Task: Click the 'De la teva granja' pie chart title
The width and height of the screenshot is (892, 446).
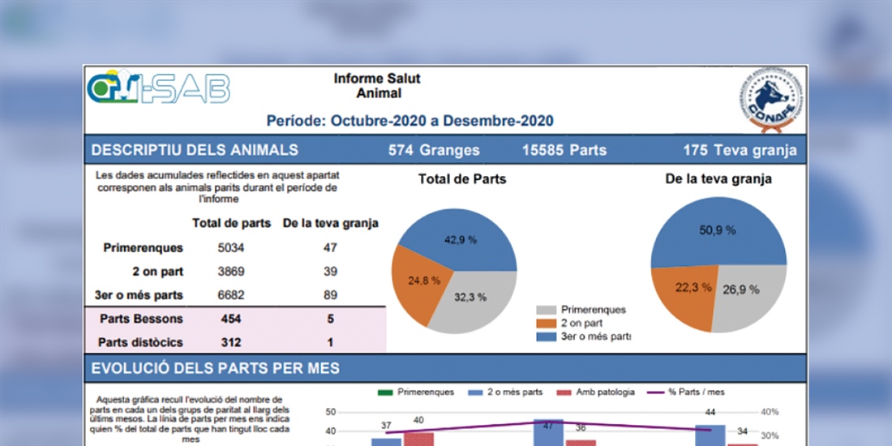Action: pos(718,179)
